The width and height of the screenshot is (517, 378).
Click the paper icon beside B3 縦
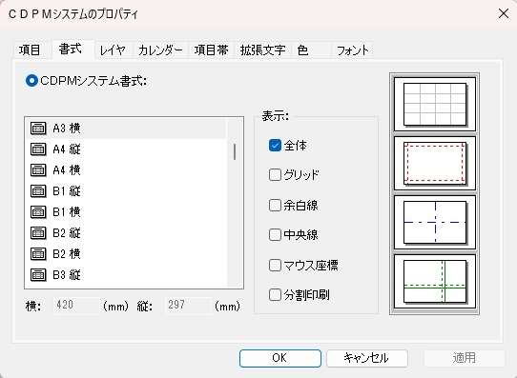pos(38,275)
